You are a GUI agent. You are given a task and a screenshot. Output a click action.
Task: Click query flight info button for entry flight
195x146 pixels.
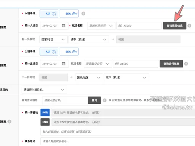click(174, 26)
